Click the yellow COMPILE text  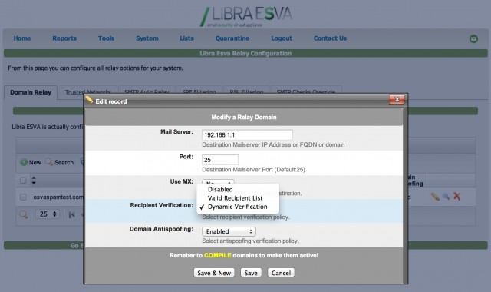[x=218, y=255]
